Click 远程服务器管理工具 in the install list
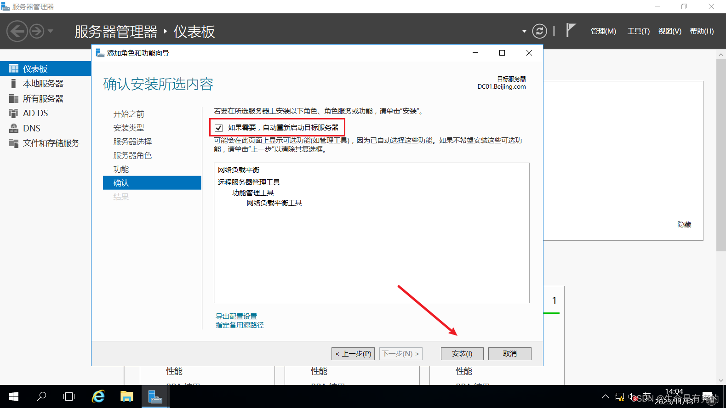The image size is (726, 408). click(249, 182)
